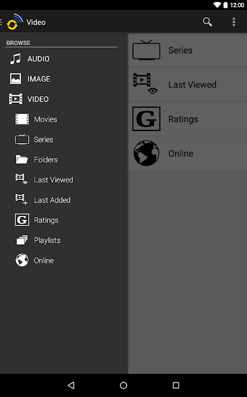This screenshot has height=397, width=247.
Task: Tap the large film-eye icon in main list
Action: (x=145, y=84)
